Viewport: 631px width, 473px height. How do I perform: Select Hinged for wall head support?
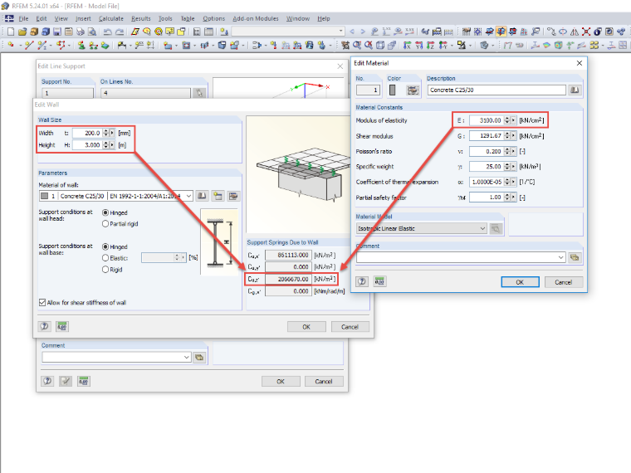tap(105, 212)
